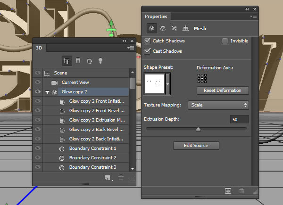Viewport: 283px width, 205px height.
Task: Open Properties panel flyout menu
Action: (253, 16)
